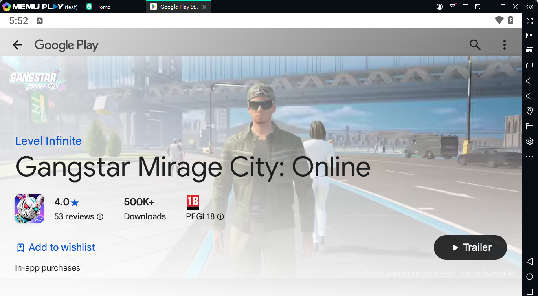
Task: Click the keyboard input indicator beside the clock
Action: (x=40, y=20)
